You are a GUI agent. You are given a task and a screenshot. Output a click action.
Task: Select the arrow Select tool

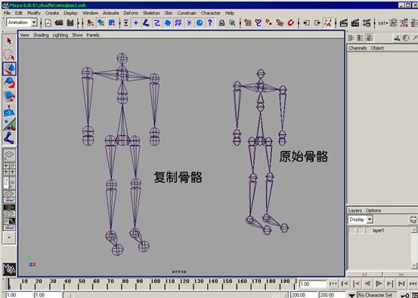click(x=9, y=41)
